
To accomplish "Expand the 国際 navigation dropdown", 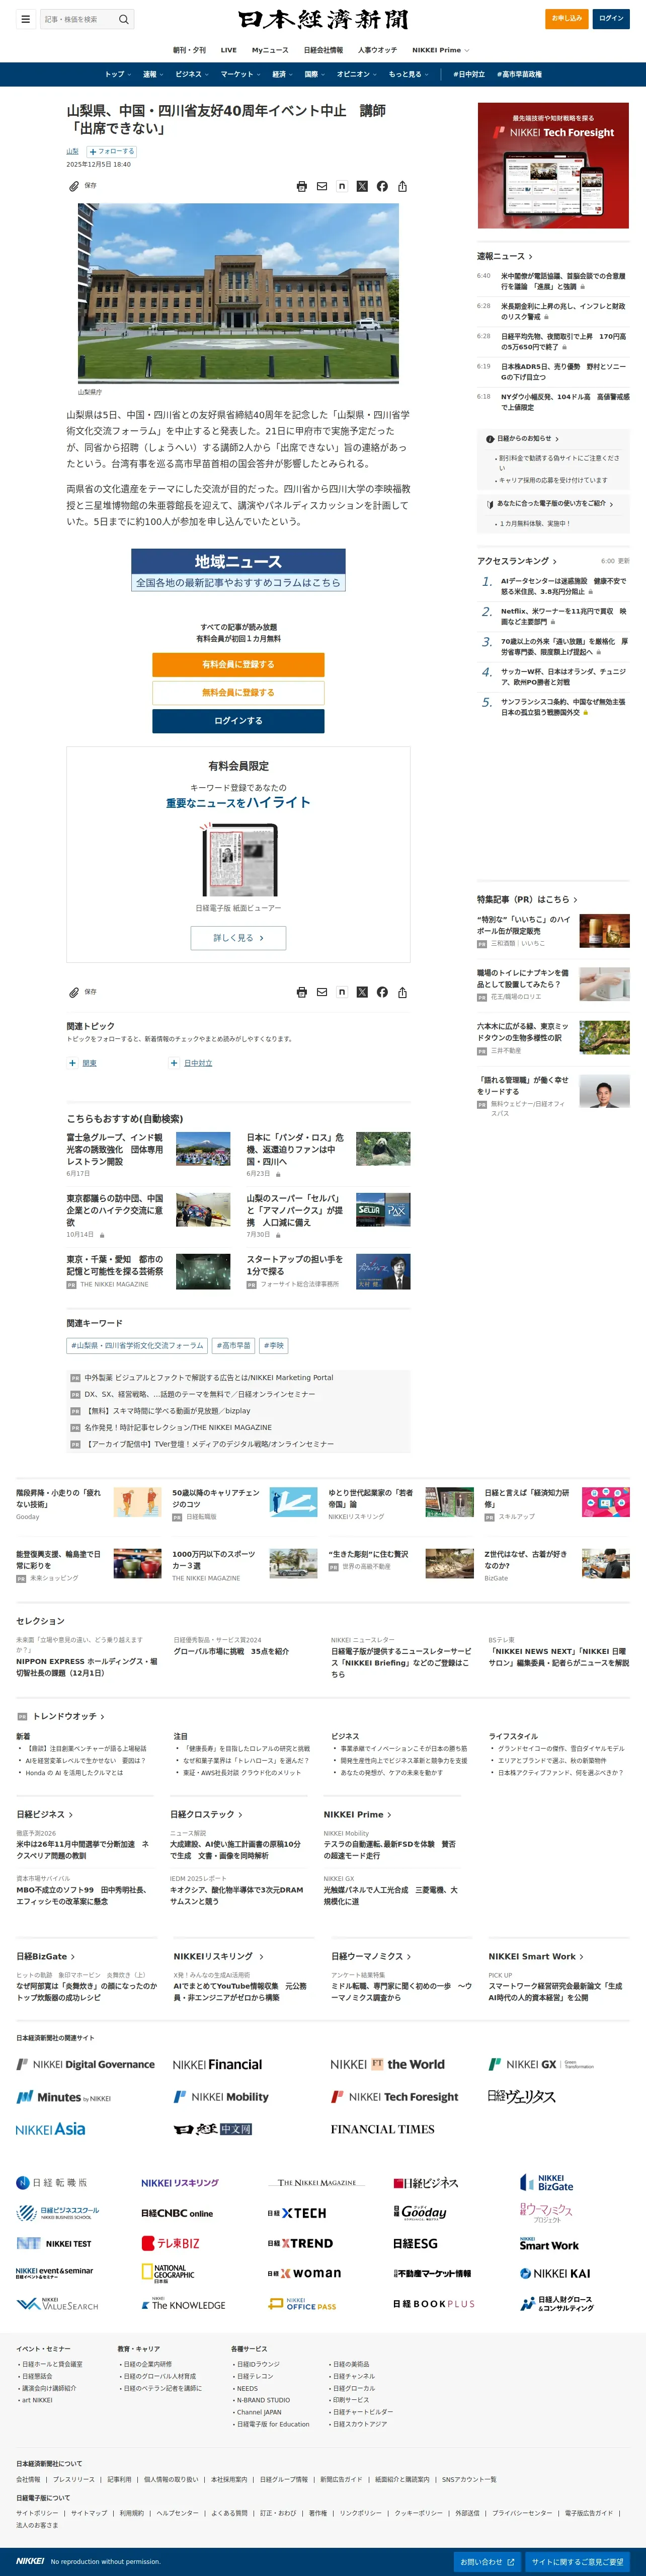I will point(315,74).
